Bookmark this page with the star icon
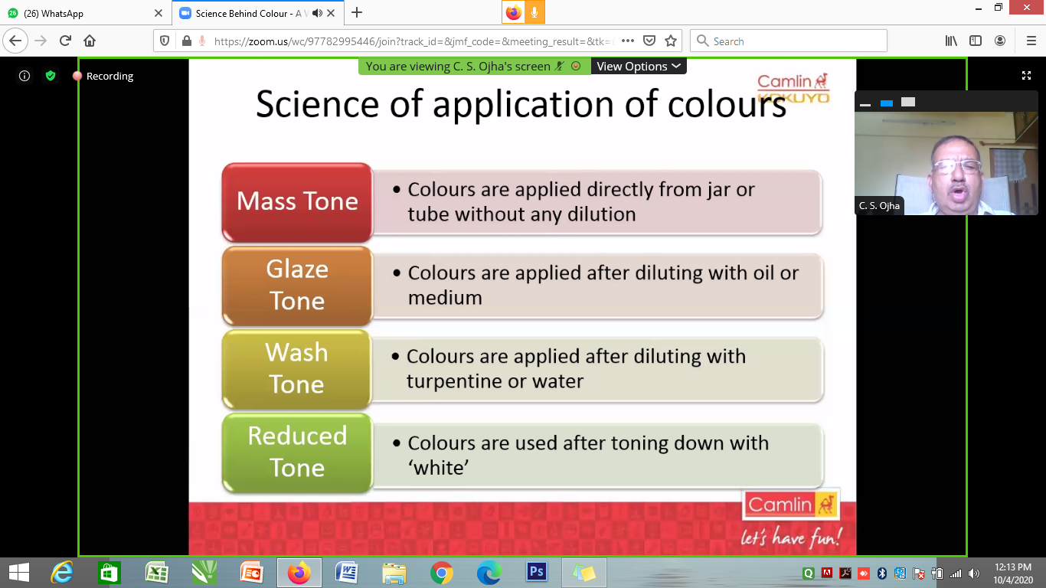The image size is (1046, 588). pyautogui.click(x=671, y=41)
